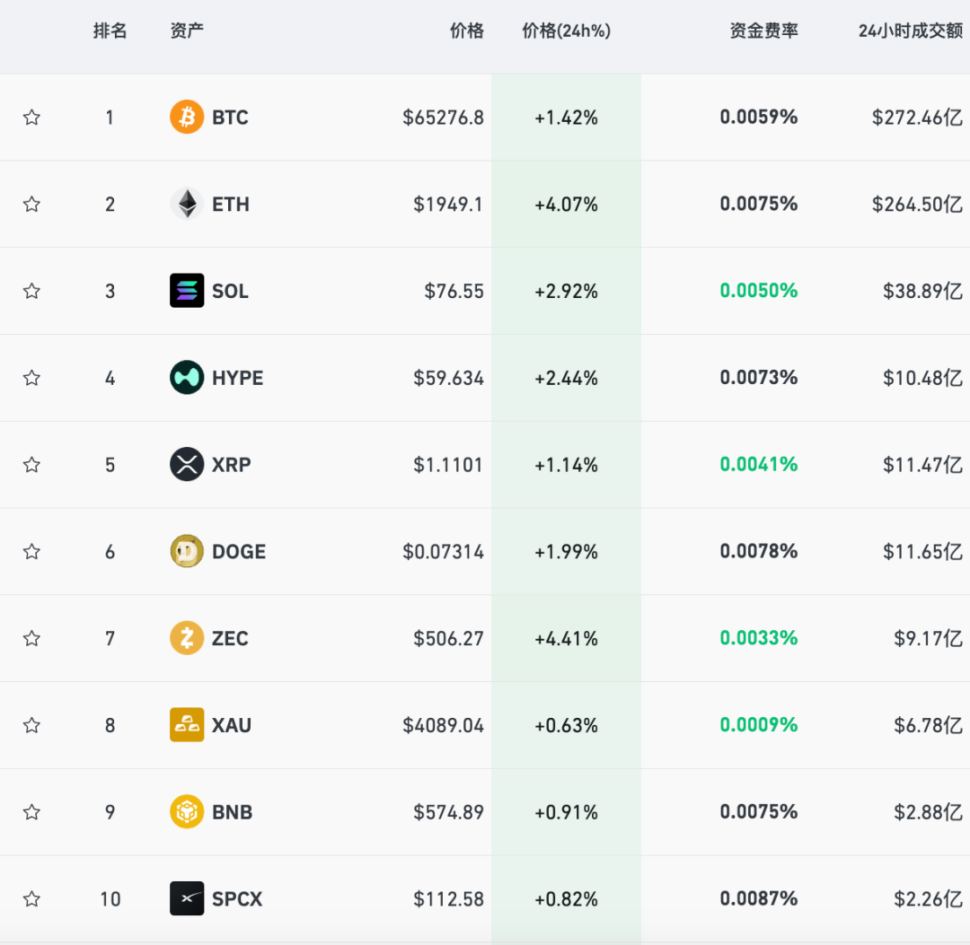Open the XAU asset name
Viewport: 970px width, 945px height.
(x=232, y=725)
